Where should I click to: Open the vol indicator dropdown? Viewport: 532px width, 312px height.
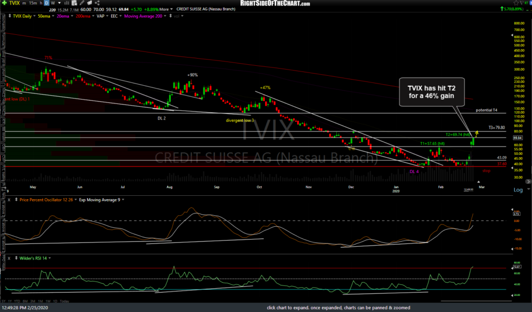182,16
